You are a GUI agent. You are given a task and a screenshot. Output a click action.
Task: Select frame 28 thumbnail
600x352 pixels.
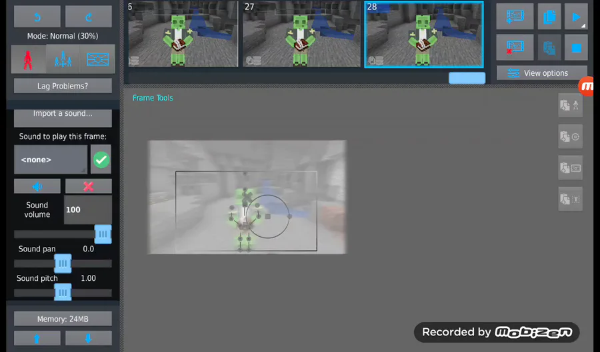(x=424, y=35)
